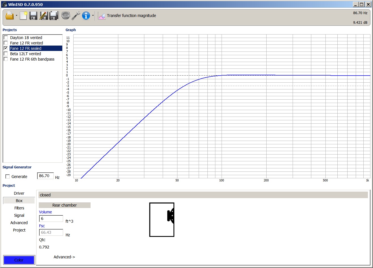Click the blue Fsc label
Image resolution: width=373 pixels, height=268 pixels.
[42, 226]
